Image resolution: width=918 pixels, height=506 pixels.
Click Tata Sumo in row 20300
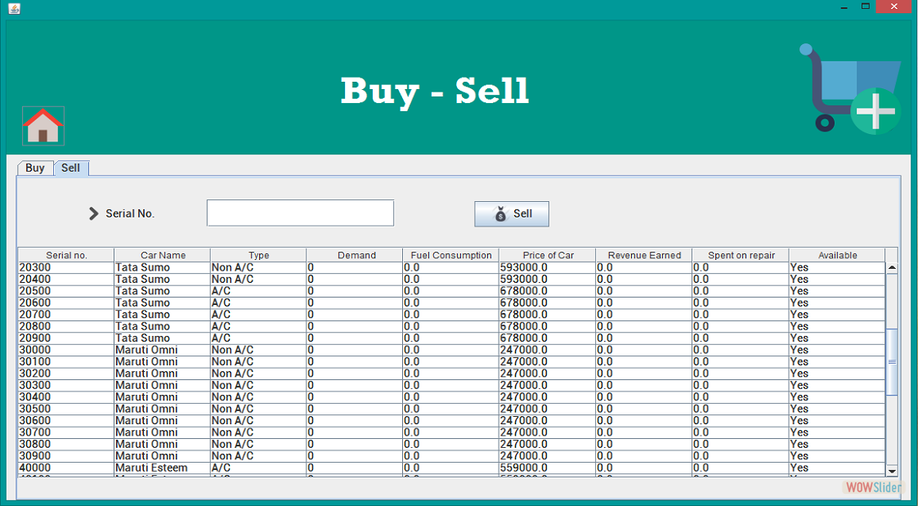coord(163,267)
